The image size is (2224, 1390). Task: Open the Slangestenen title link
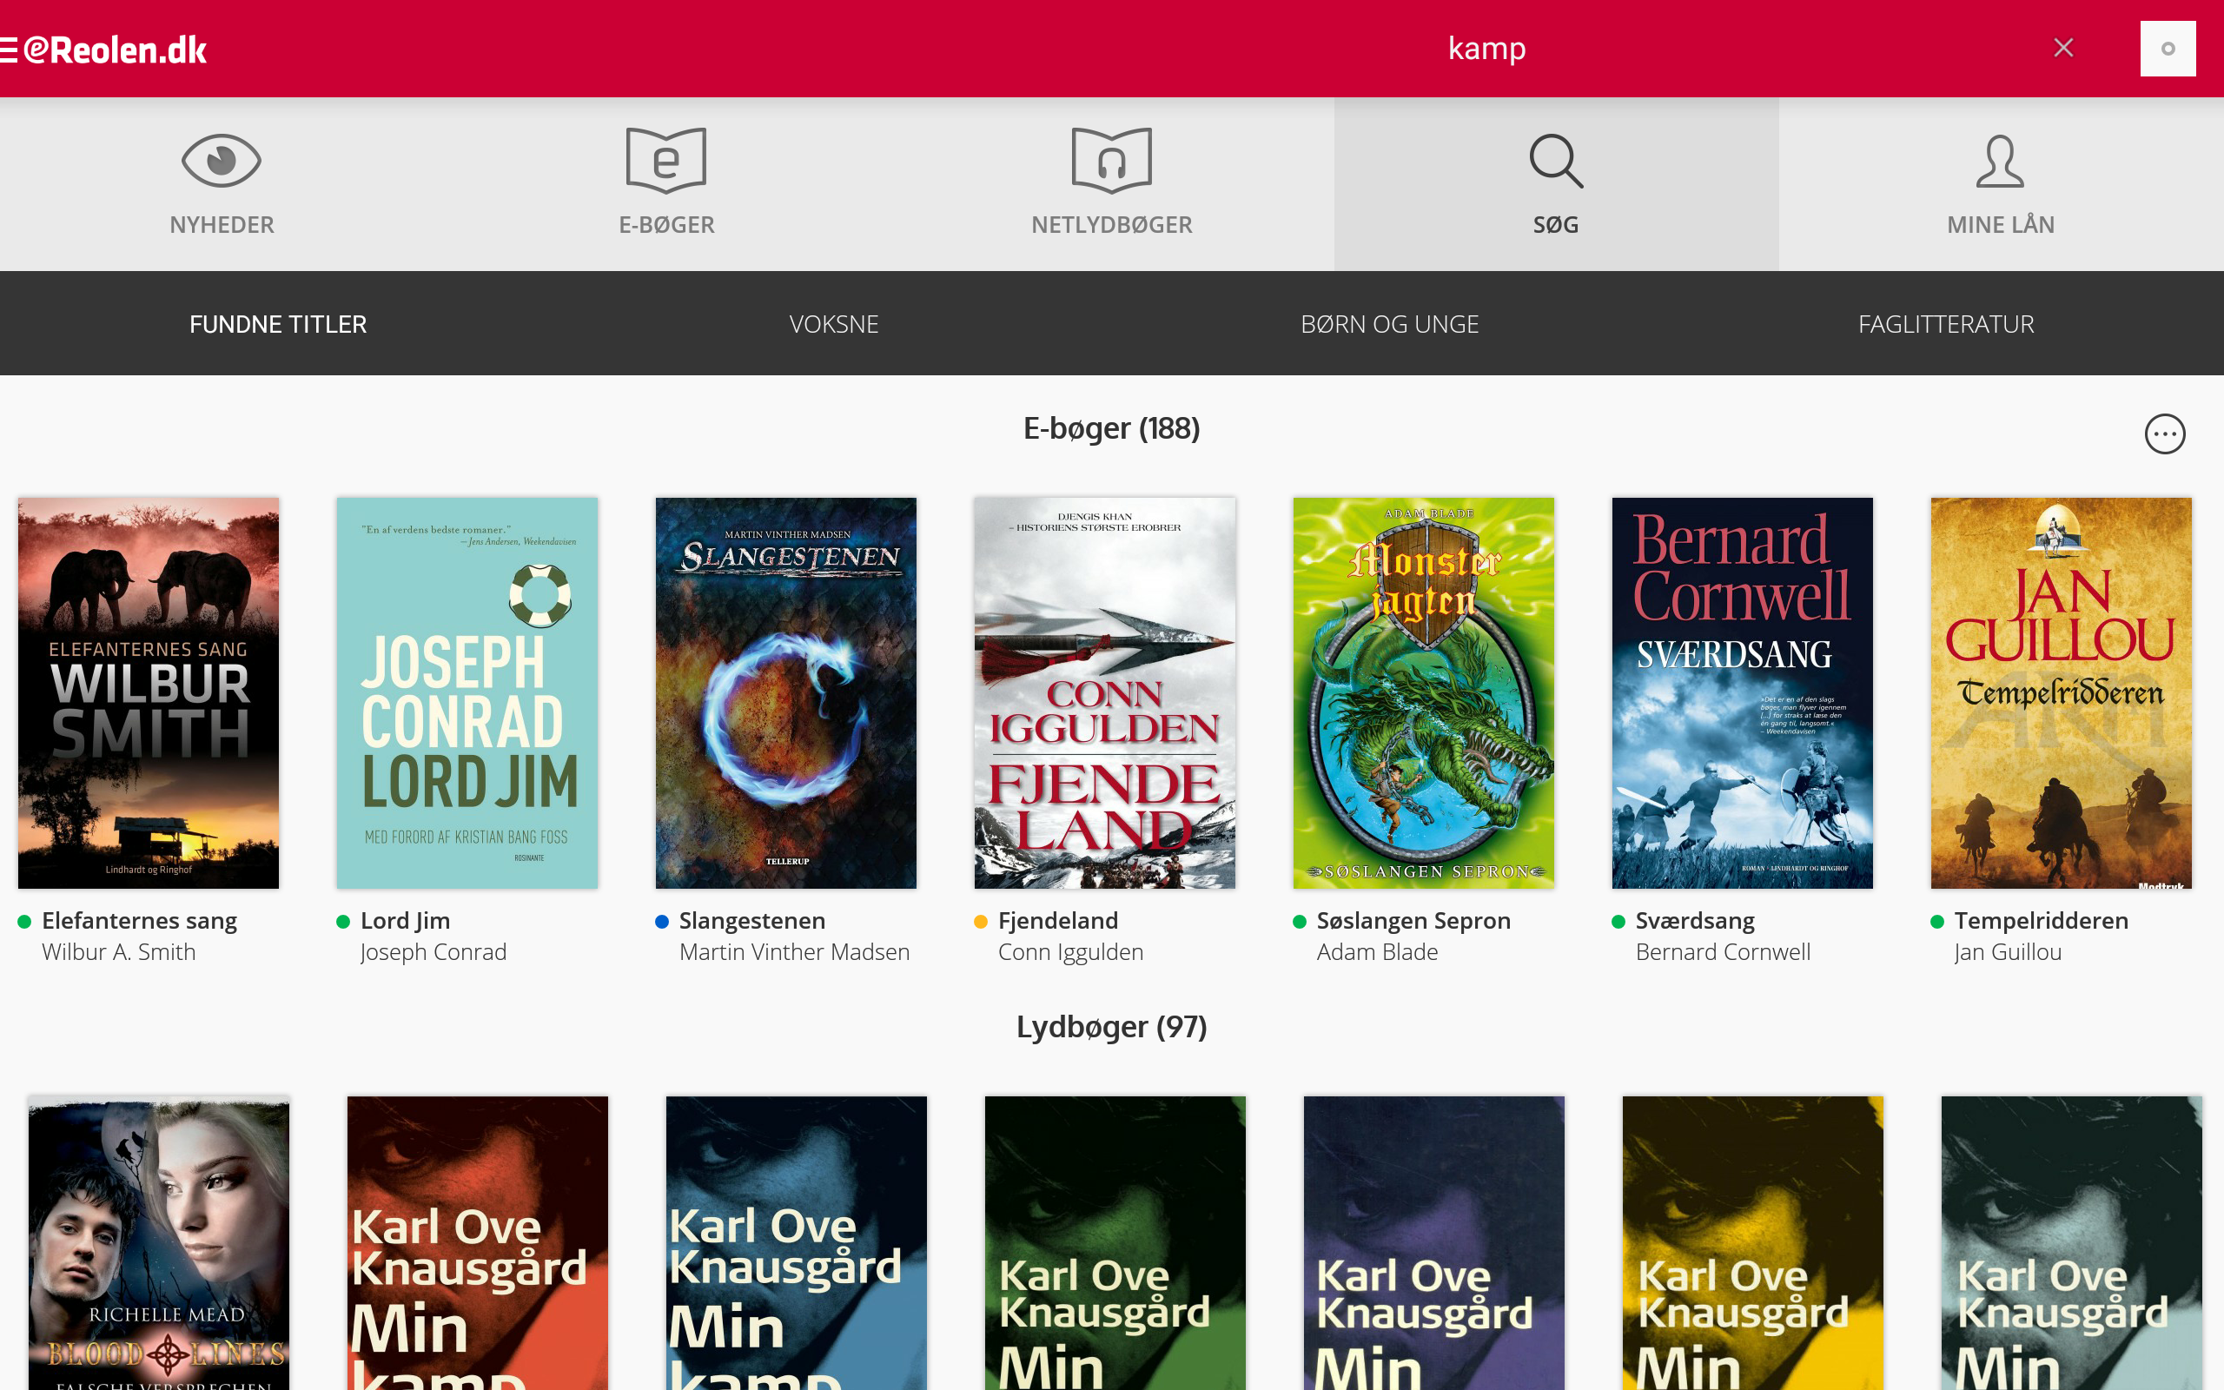(751, 920)
